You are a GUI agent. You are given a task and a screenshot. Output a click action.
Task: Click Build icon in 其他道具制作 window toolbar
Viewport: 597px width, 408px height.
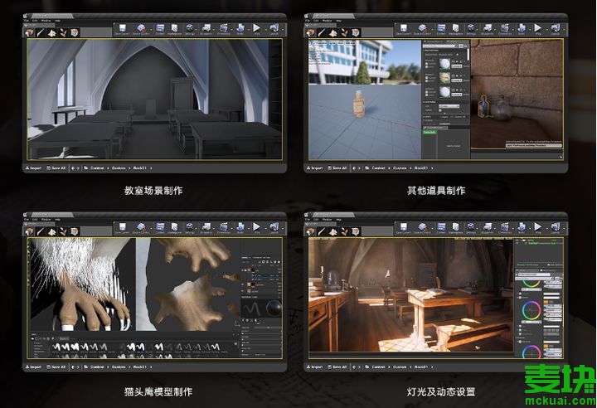[x=522, y=29]
